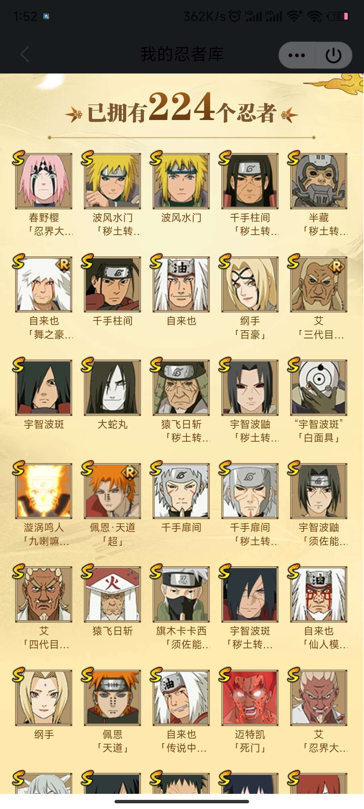Select 迈特凯「死门」 red avatar

[250, 697]
